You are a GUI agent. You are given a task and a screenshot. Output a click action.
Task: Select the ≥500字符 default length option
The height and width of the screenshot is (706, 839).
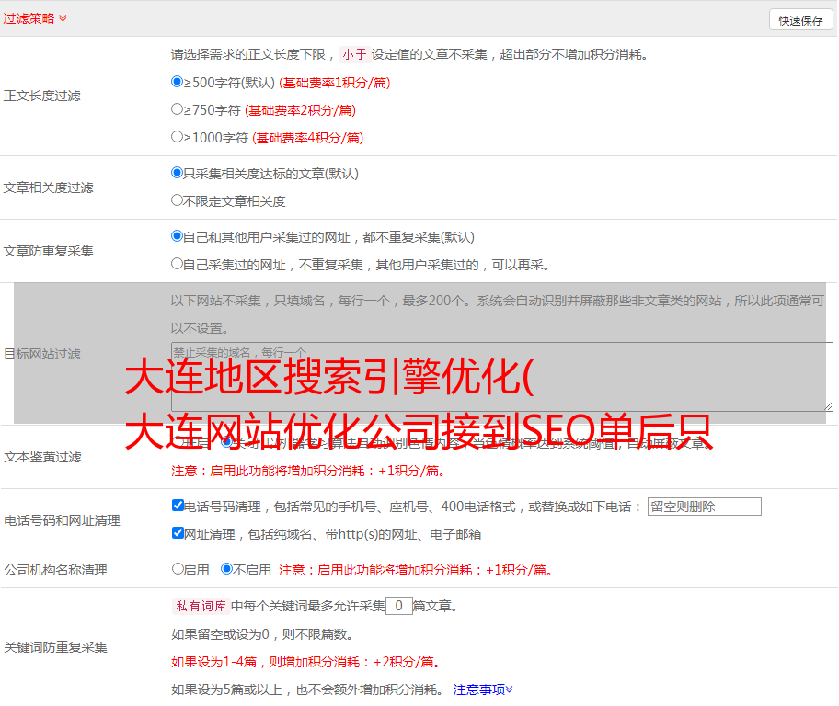177,82
